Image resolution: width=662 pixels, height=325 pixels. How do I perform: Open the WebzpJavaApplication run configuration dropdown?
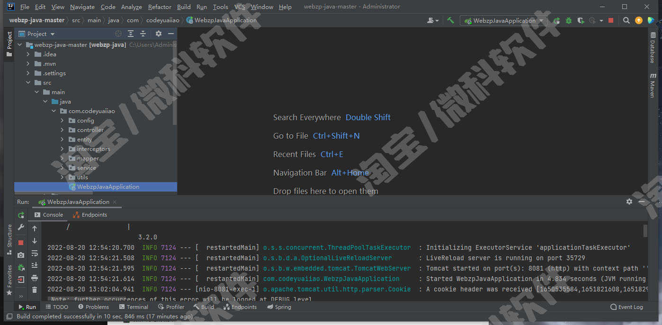504,20
